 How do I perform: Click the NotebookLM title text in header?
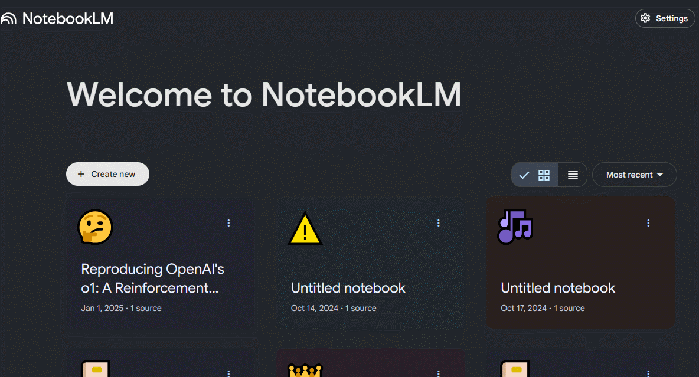(x=67, y=19)
